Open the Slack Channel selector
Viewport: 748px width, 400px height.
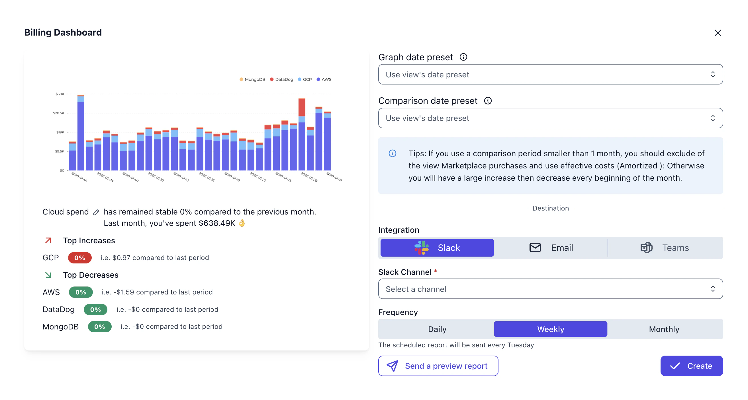point(550,289)
